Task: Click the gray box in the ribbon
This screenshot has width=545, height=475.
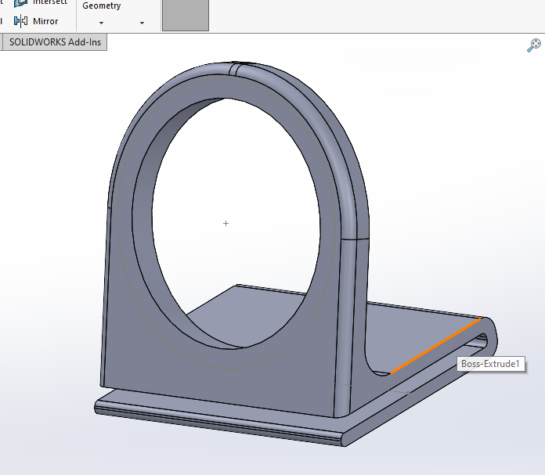Action: 186,16
